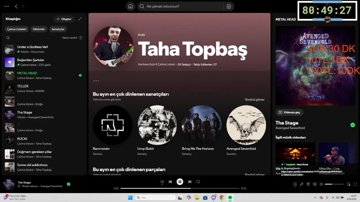Viewport: 360px width, 202px height.
Task: Open Bring Me The Horizon artist card
Action: click(202, 131)
